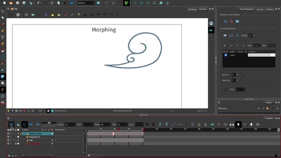
Task: Select the Timeline tab
Action: (x=268, y=118)
